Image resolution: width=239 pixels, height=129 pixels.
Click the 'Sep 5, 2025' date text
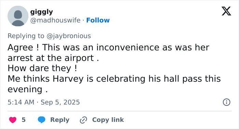coord(60,102)
